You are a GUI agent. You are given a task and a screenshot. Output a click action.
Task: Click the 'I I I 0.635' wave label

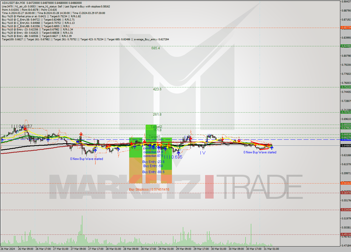tap(173, 157)
